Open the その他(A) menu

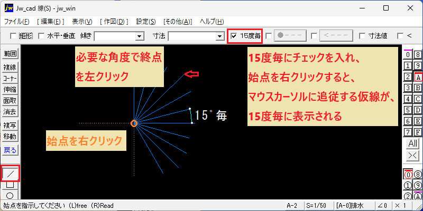click(178, 22)
